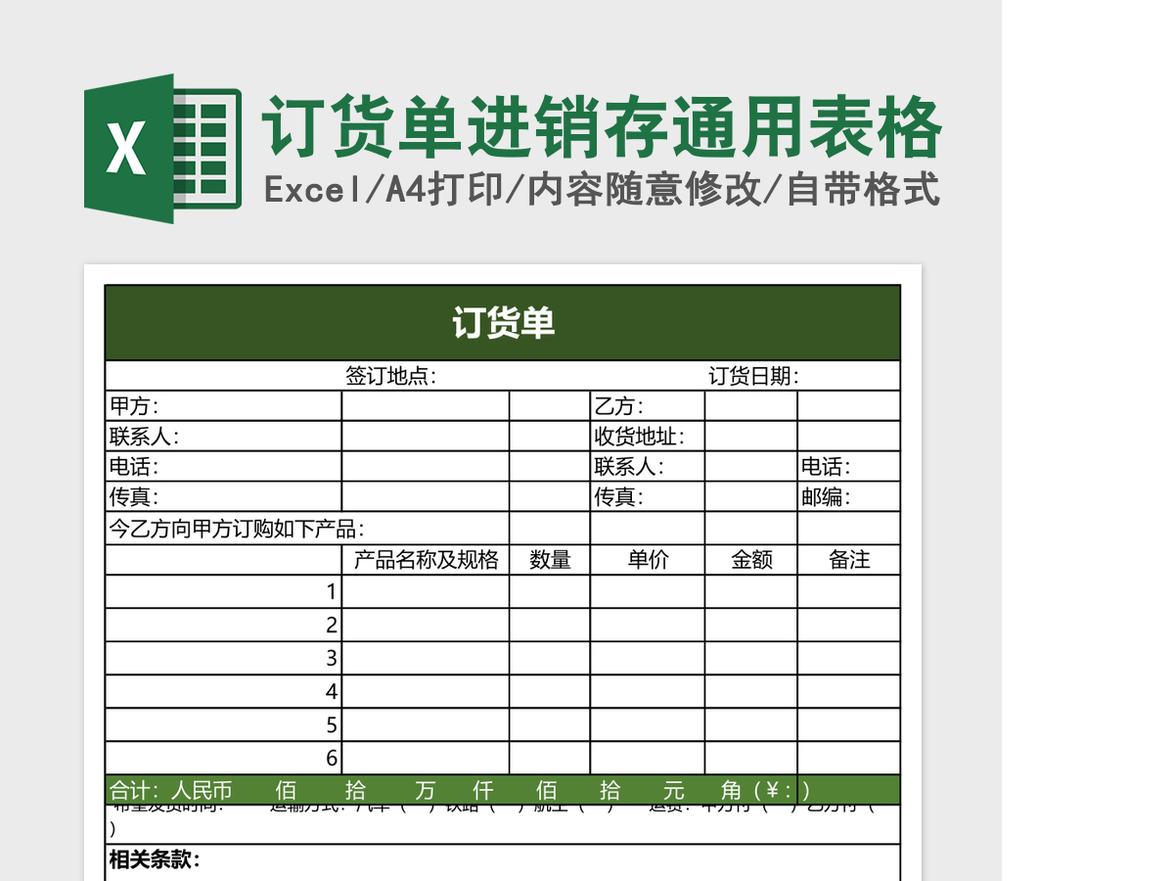The height and width of the screenshot is (881, 1174).
Task: Click the 联系人: cell below 甲方:
Action: 223,437
